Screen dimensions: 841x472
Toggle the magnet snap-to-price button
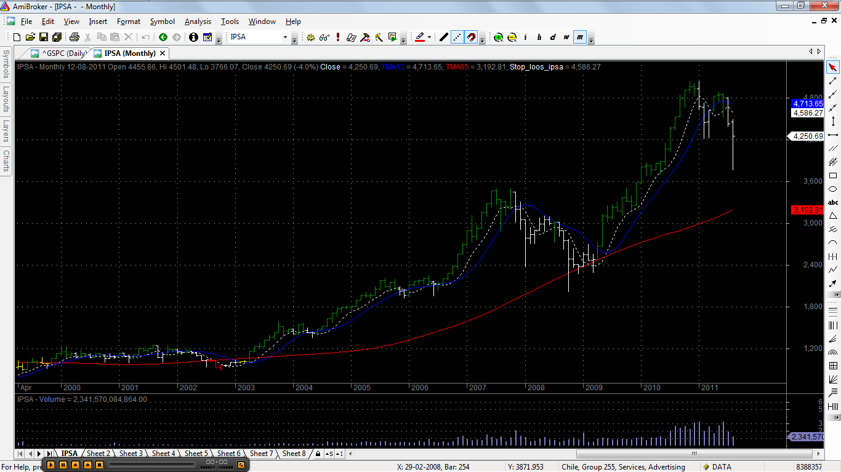click(x=471, y=37)
